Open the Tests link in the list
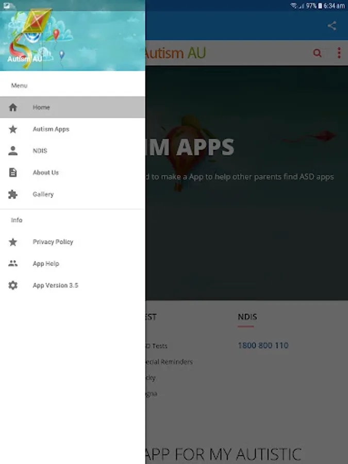The image size is (348, 464). (157, 345)
